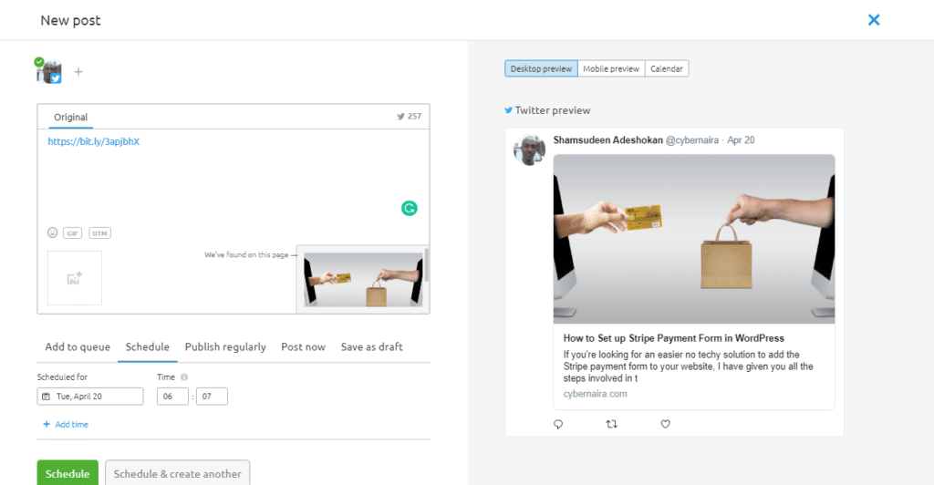Click the profile photo in tweet preview
Image resolution: width=934 pixels, height=485 pixels.
coord(529,150)
